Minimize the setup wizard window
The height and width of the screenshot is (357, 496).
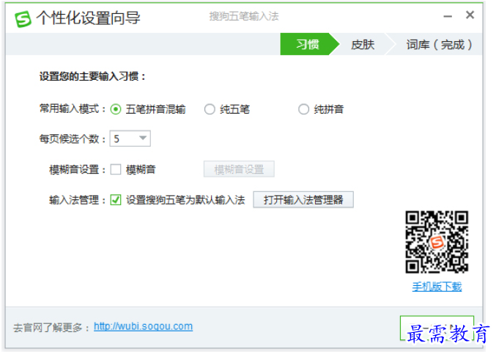(448, 16)
